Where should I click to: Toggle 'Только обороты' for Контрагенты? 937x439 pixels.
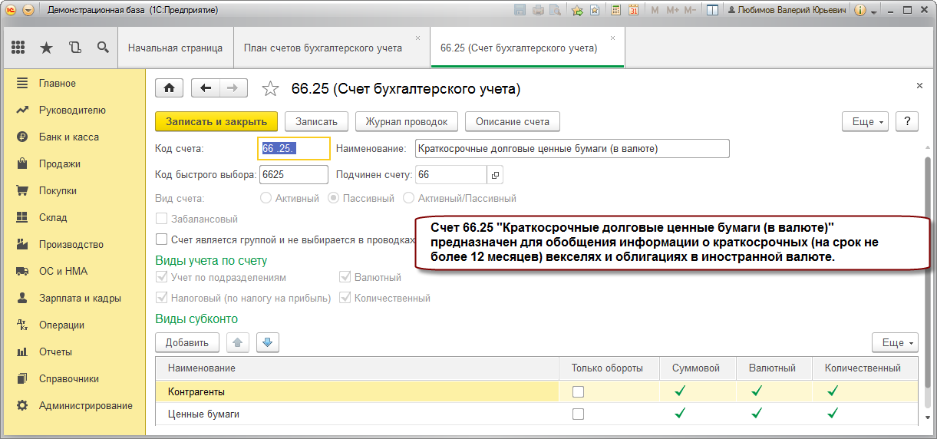[x=578, y=391]
